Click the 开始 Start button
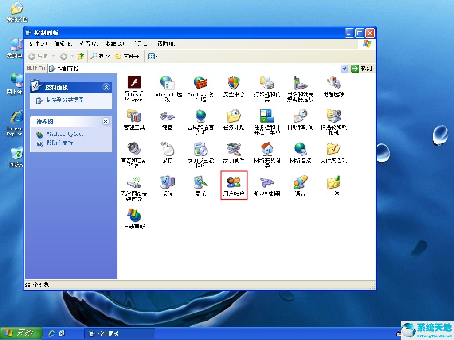Image resolution: width=454 pixels, height=340 pixels. [x=21, y=333]
